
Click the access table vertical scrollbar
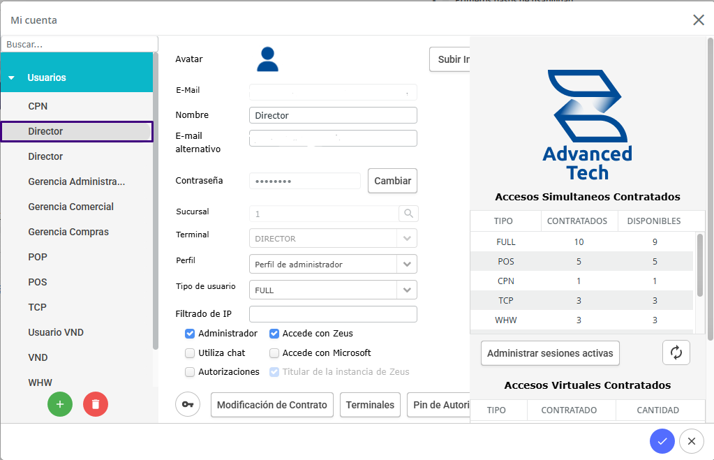click(700, 265)
